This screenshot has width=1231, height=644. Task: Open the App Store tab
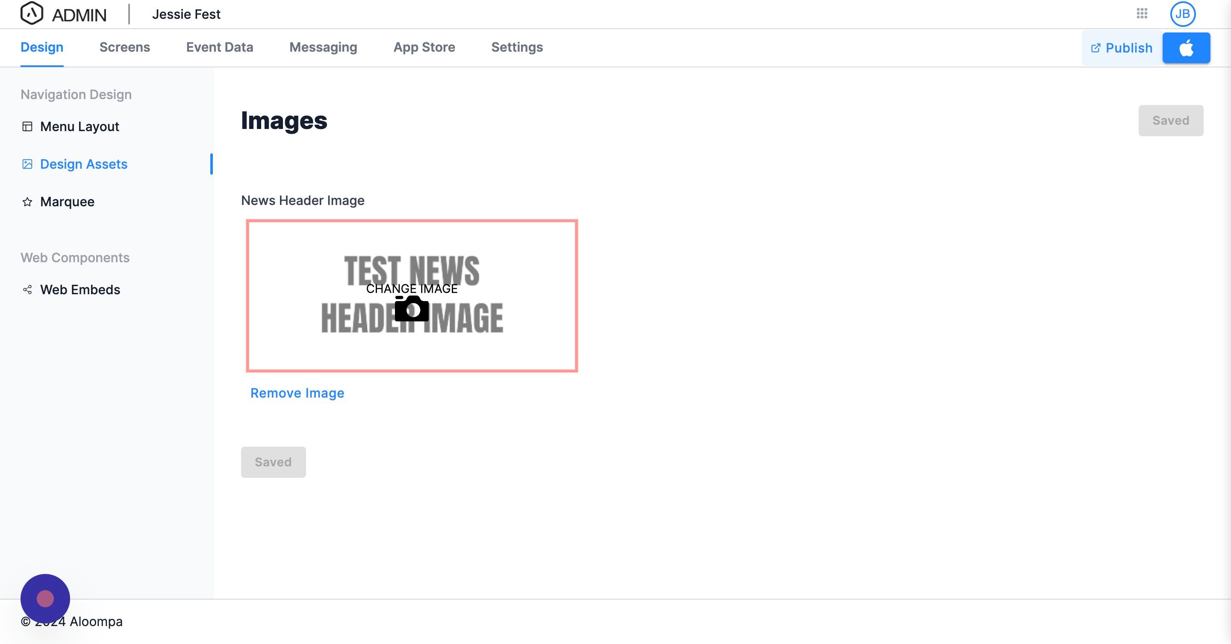tap(424, 47)
